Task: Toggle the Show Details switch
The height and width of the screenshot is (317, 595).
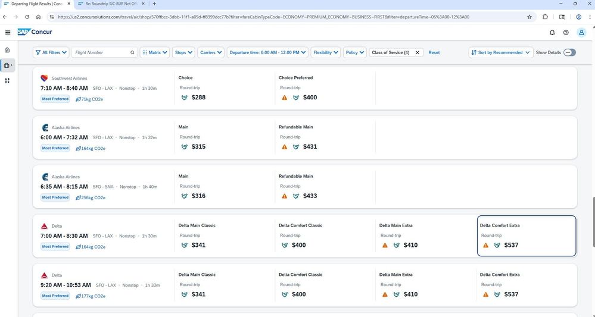Action: [x=569, y=53]
